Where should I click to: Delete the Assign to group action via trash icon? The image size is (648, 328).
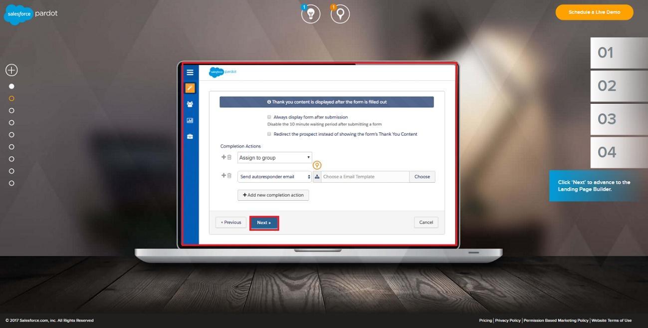point(229,157)
